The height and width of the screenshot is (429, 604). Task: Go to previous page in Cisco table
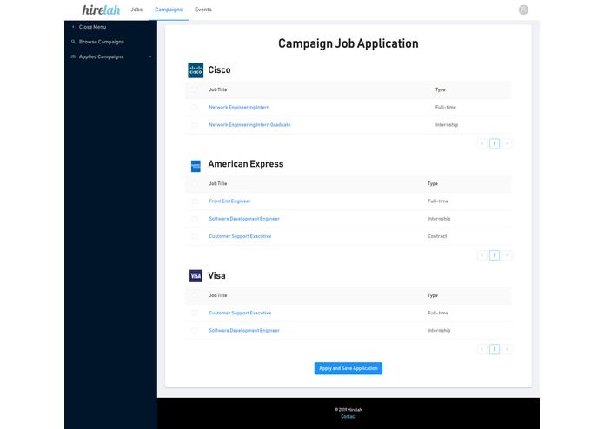[x=481, y=143]
